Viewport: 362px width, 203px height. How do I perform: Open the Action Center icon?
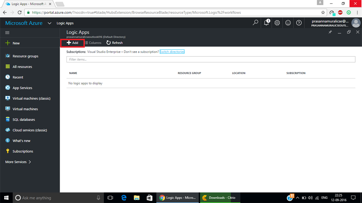click(x=353, y=198)
